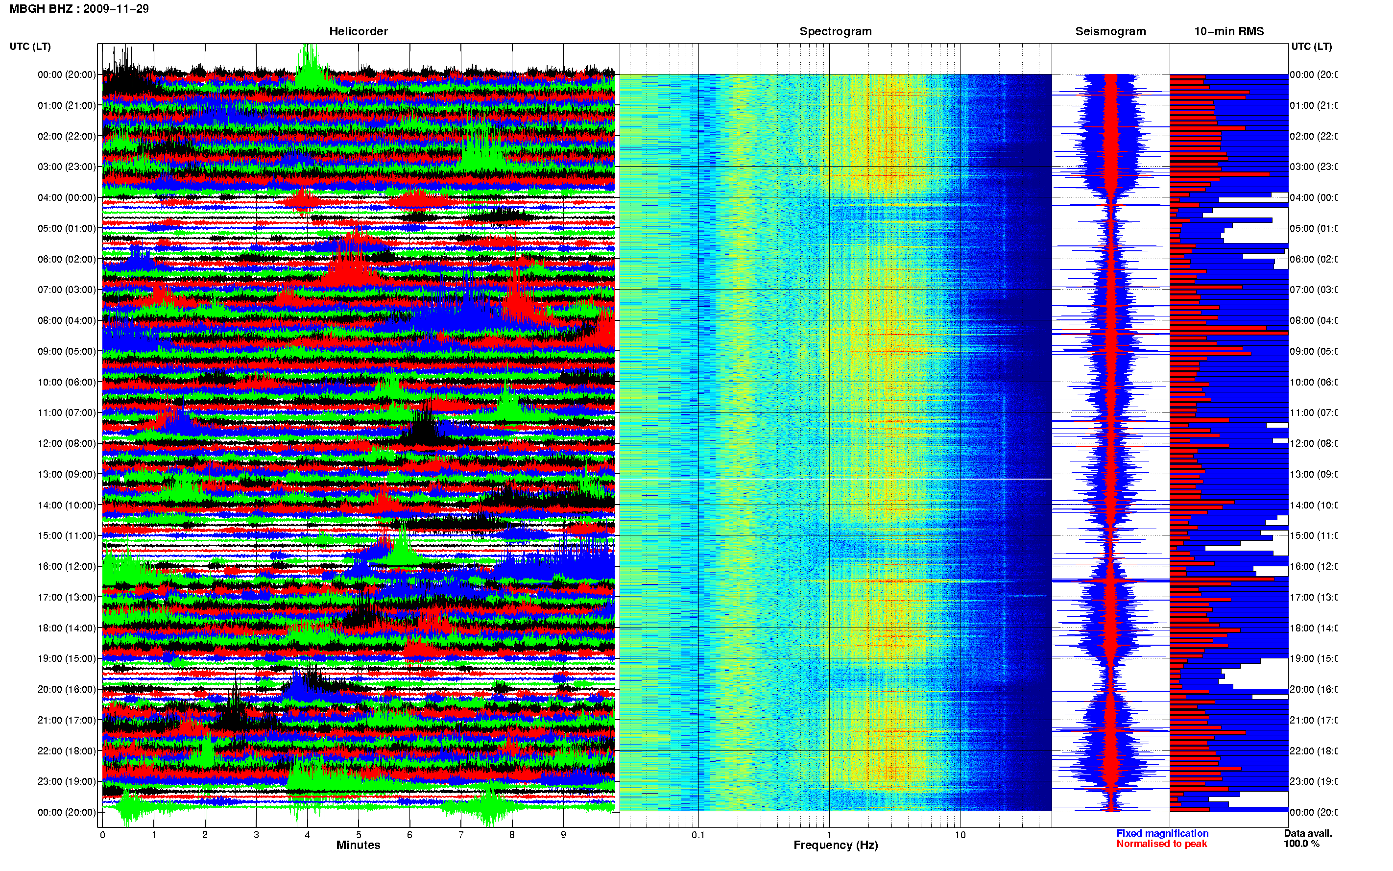1393x871 pixels.
Task: Select the 10-min RMS panel title
Action: [1228, 31]
